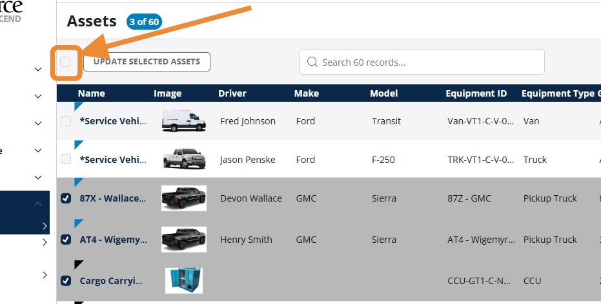Click the white Ford Transit van thumbnail

(x=184, y=121)
